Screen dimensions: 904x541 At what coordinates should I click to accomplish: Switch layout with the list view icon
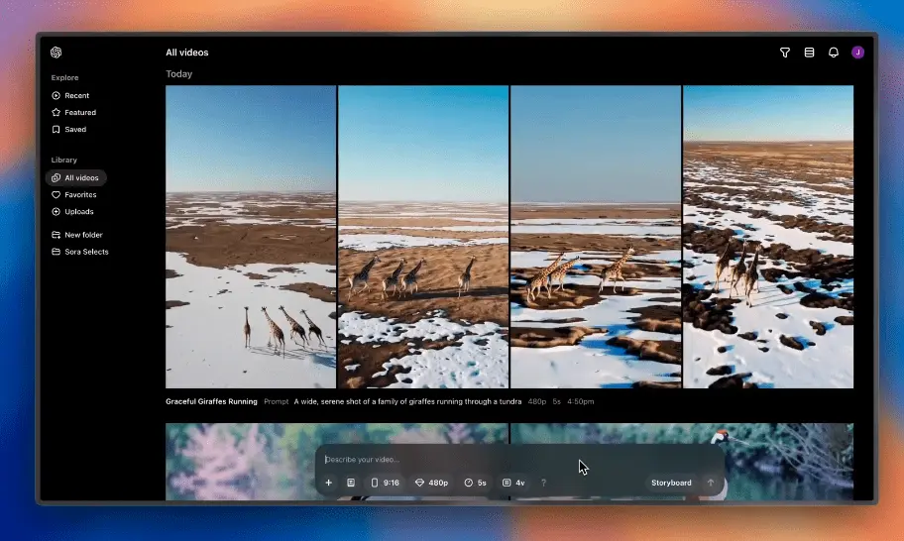[809, 53]
